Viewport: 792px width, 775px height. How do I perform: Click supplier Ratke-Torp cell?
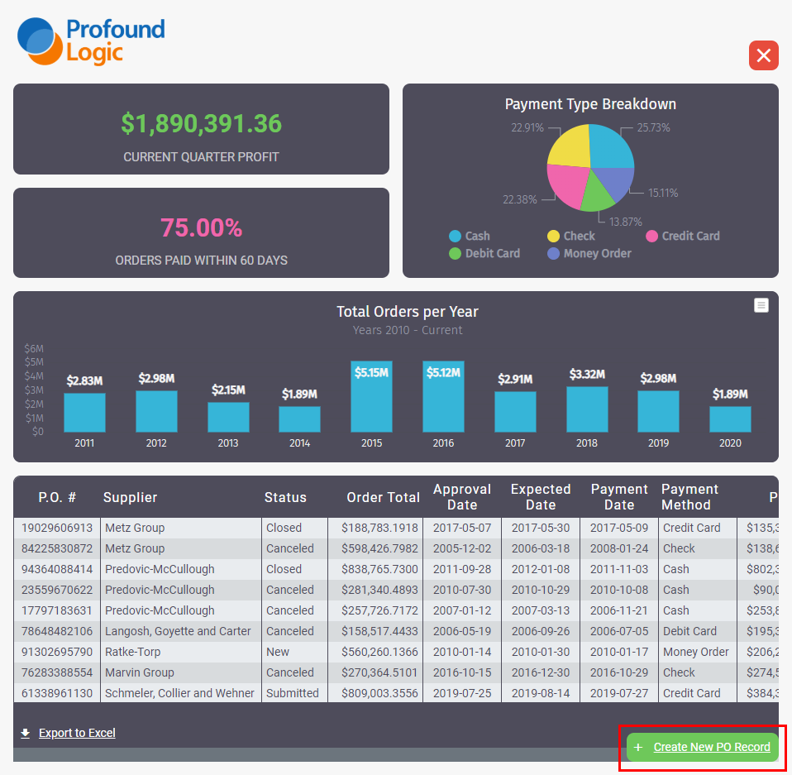coord(181,652)
